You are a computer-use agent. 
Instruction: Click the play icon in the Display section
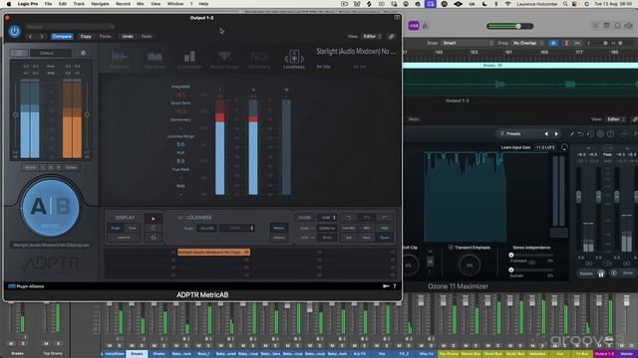[x=154, y=219]
